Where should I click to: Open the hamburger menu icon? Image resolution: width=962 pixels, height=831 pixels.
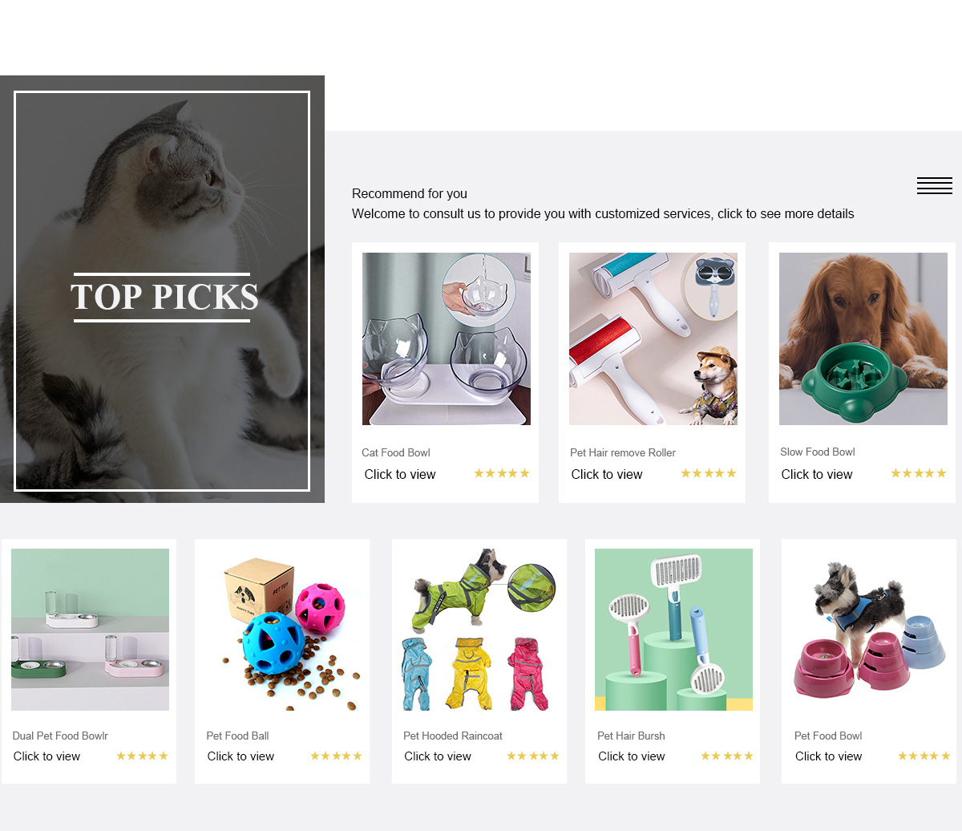coord(935,185)
